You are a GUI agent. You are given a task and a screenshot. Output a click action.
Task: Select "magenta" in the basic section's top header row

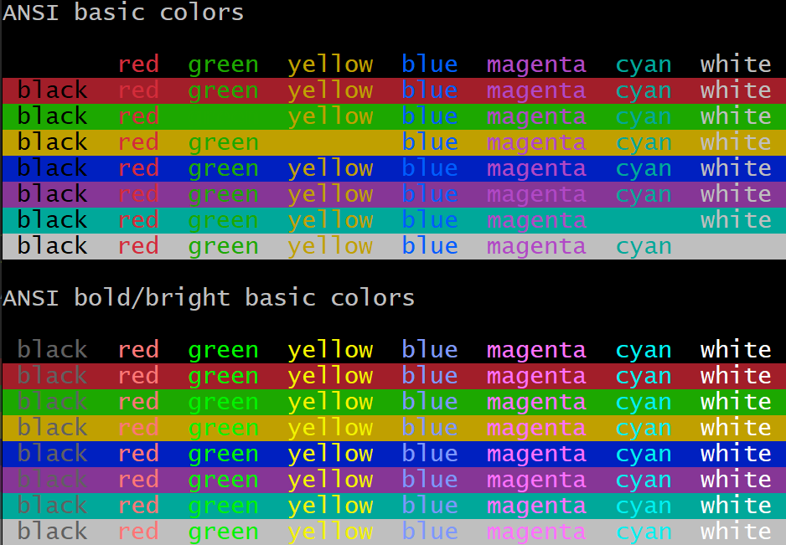pyautogui.click(x=535, y=64)
